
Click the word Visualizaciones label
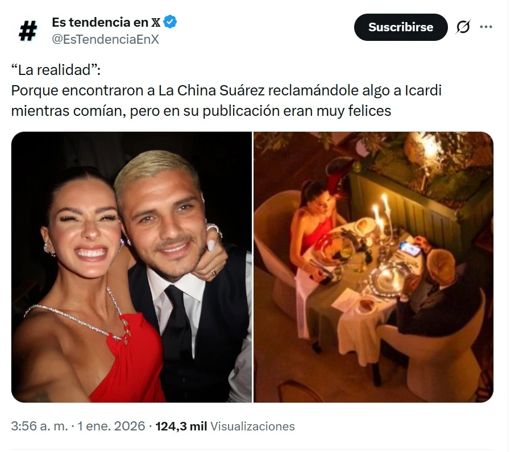pyautogui.click(x=252, y=426)
